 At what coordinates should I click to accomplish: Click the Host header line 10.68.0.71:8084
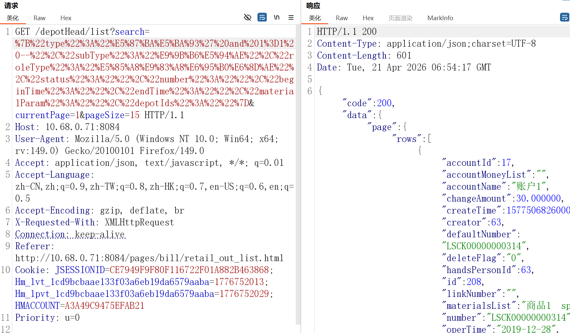[x=68, y=127]
